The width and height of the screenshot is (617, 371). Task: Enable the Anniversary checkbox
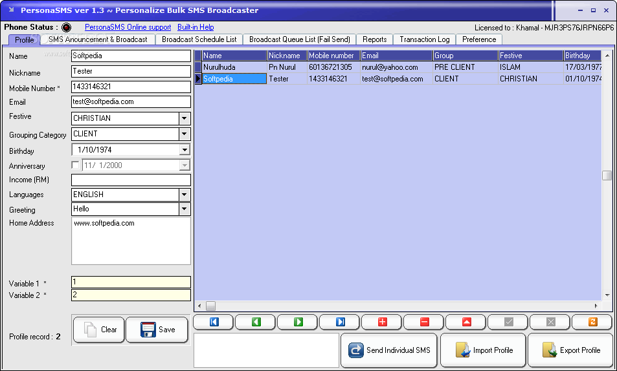pyautogui.click(x=75, y=165)
